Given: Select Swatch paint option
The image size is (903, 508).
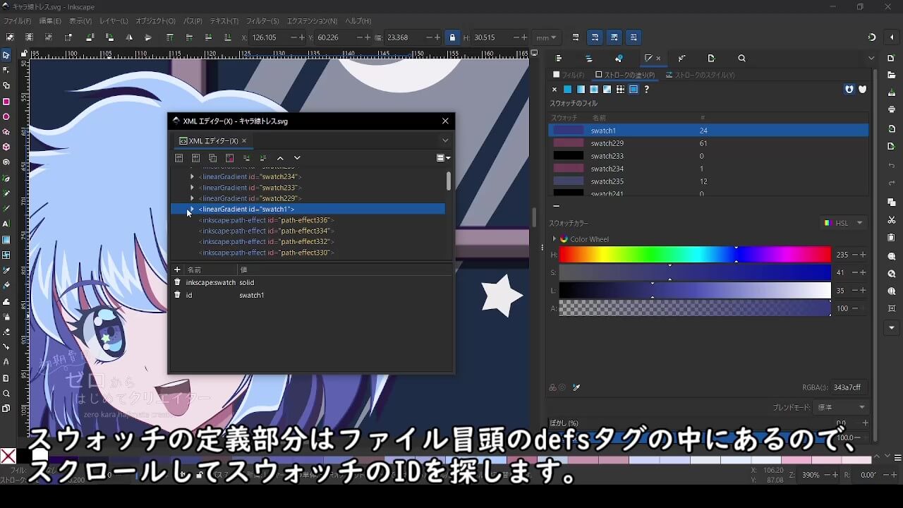Looking at the screenshot, I should [x=634, y=90].
